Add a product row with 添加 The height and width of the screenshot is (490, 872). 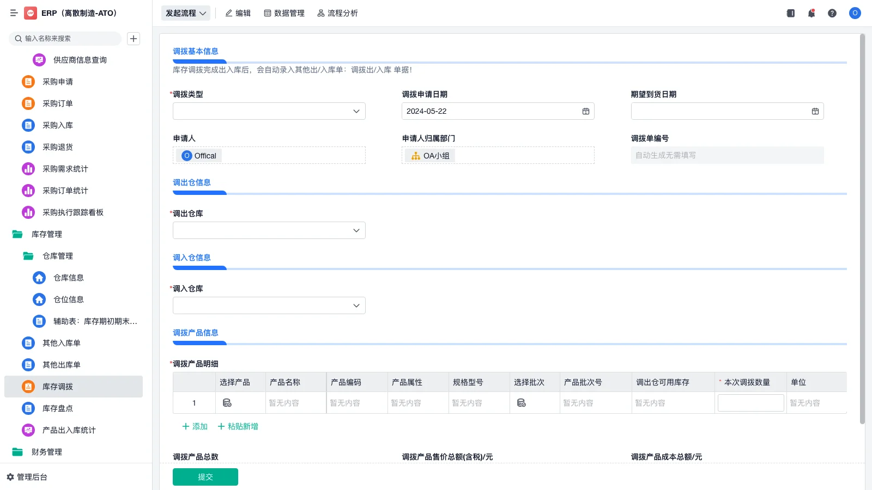(x=193, y=426)
